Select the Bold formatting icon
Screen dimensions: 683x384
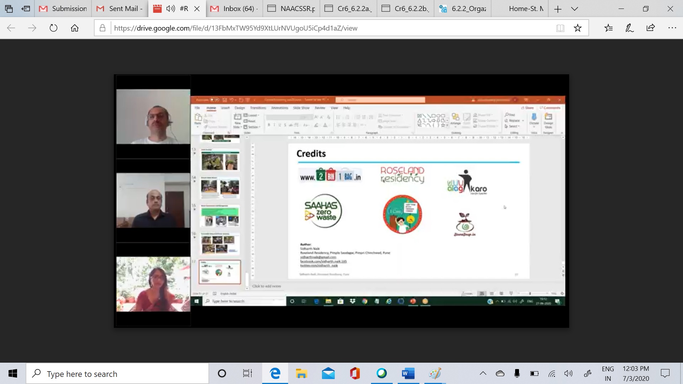pos(269,124)
